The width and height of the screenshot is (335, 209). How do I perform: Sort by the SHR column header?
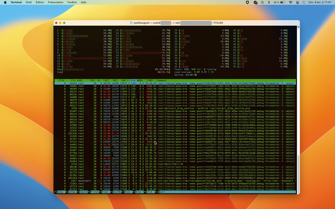(124, 81)
